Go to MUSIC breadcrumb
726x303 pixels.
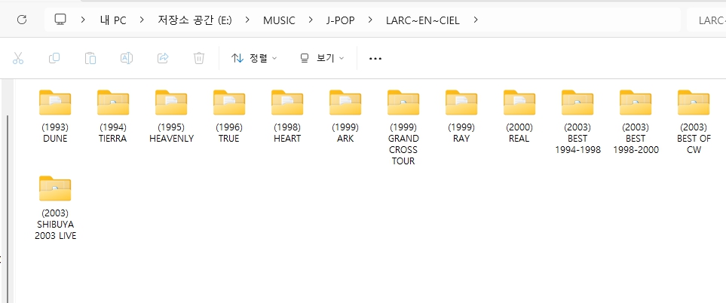pyautogui.click(x=279, y=20)
